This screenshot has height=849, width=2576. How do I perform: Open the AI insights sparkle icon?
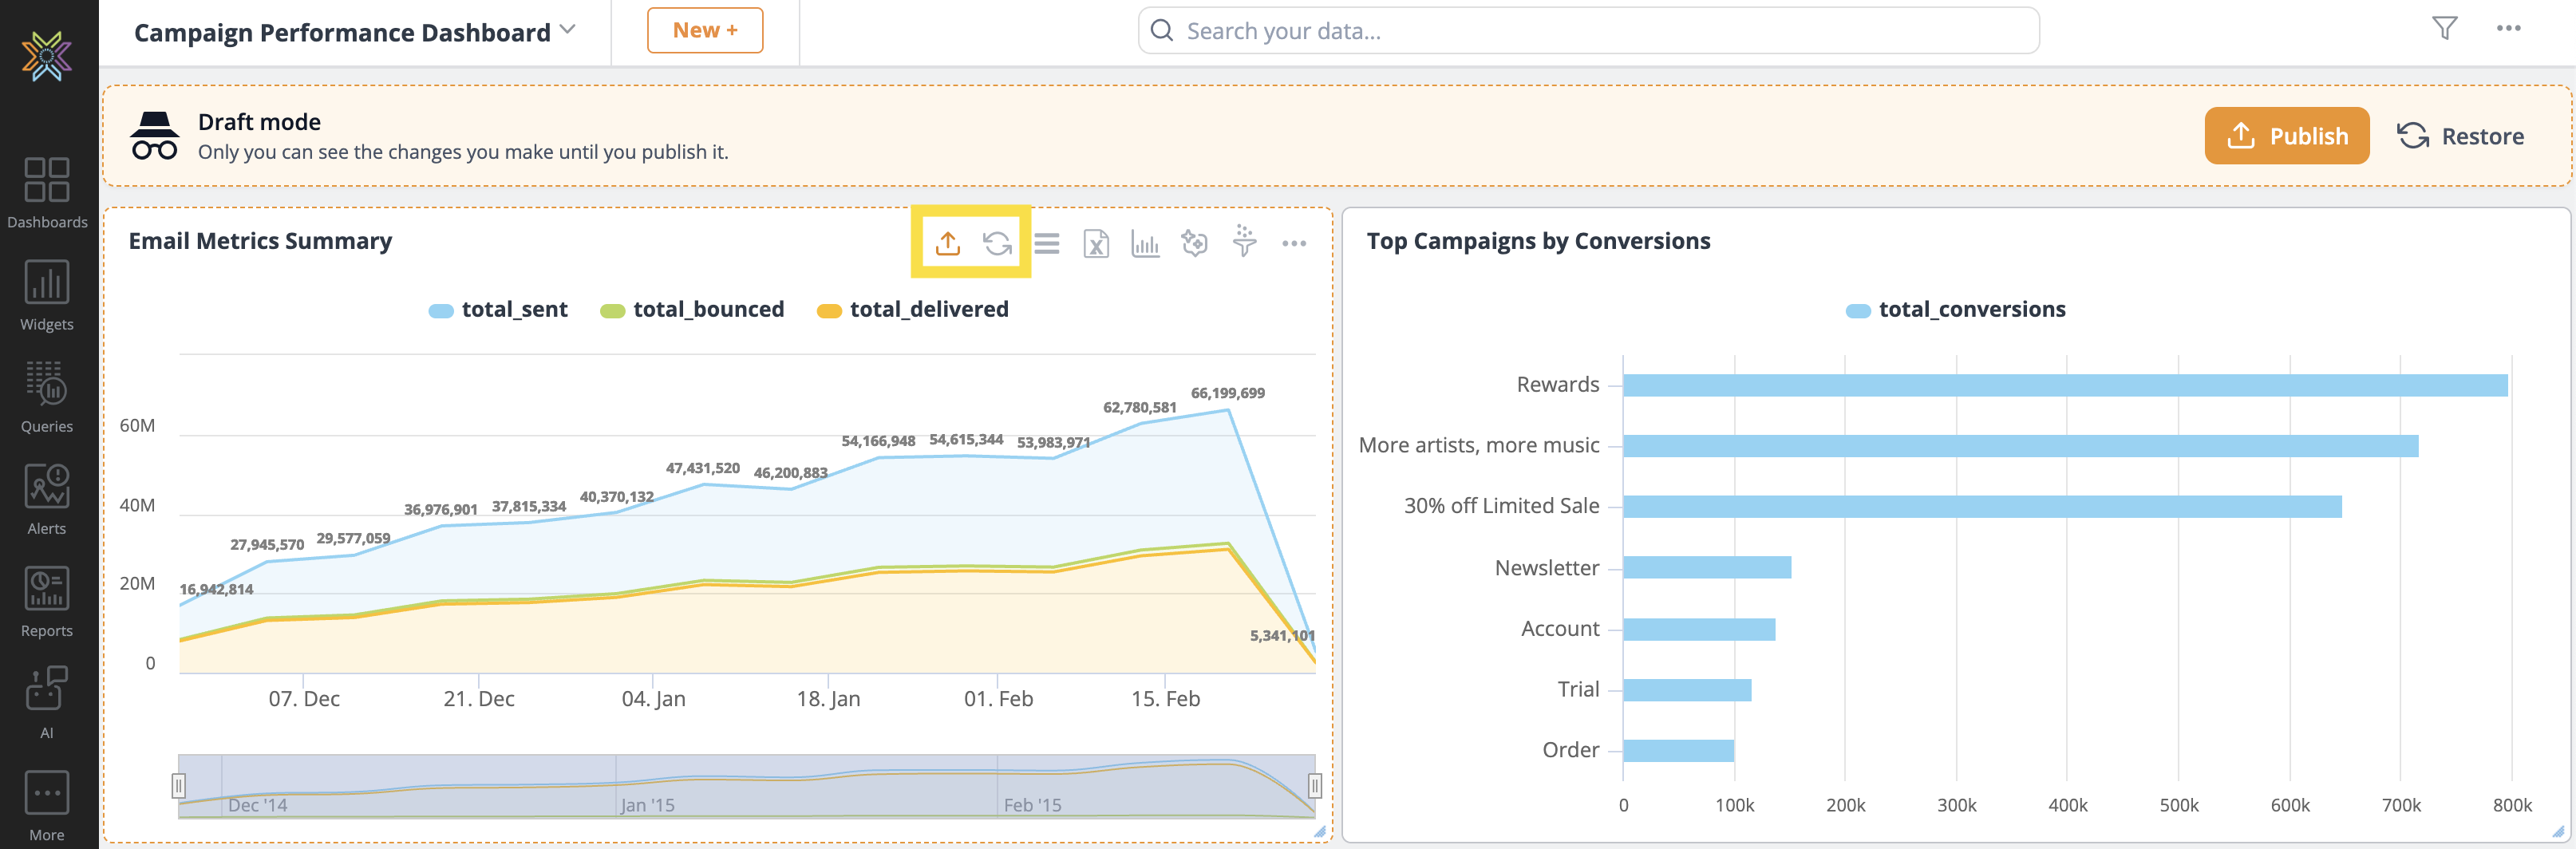1194,243
